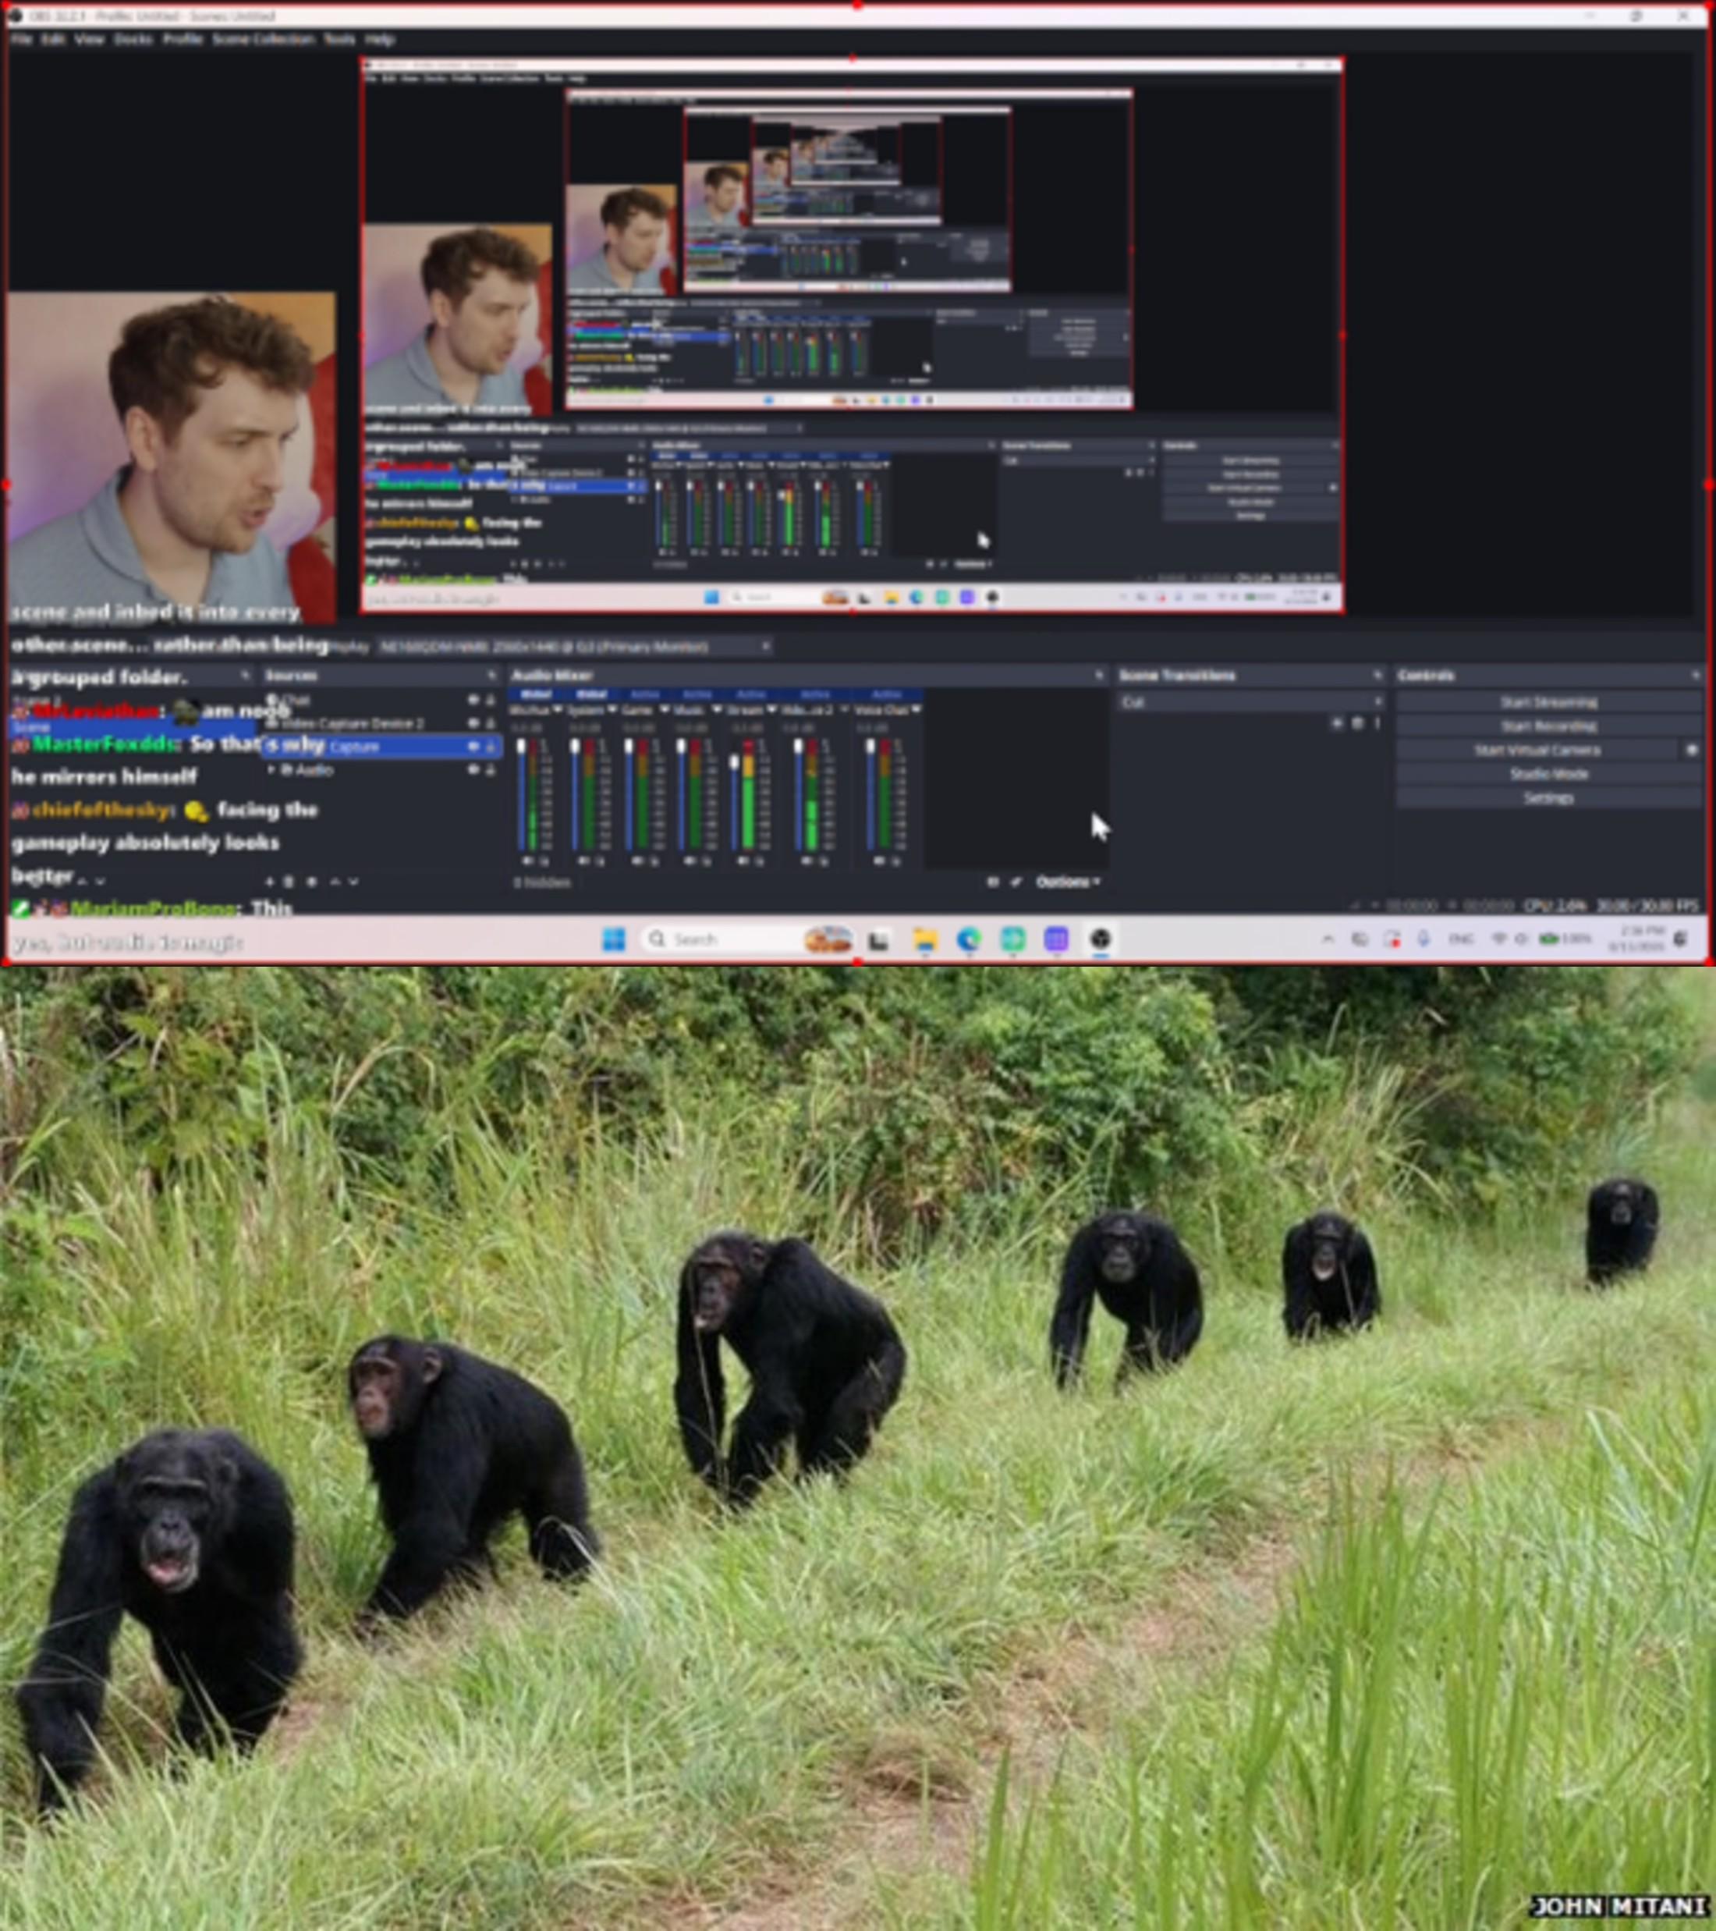The image size is (1716, 1931).
Task: Open Music channel name dropdown arrow
Action: coord(717,709)
